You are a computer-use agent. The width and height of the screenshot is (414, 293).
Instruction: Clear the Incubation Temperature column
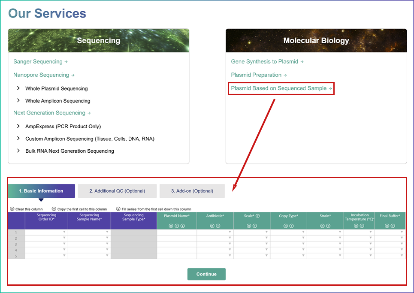click(356, 226)
